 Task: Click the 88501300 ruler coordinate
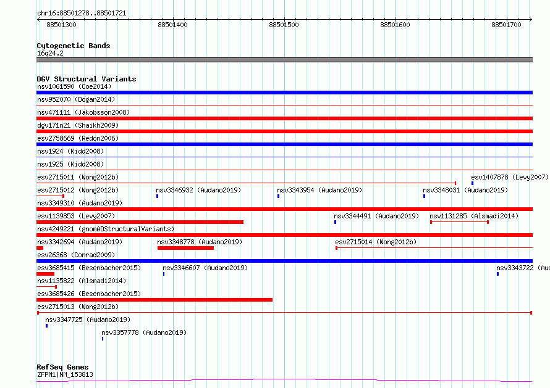[x=61, y=25]
